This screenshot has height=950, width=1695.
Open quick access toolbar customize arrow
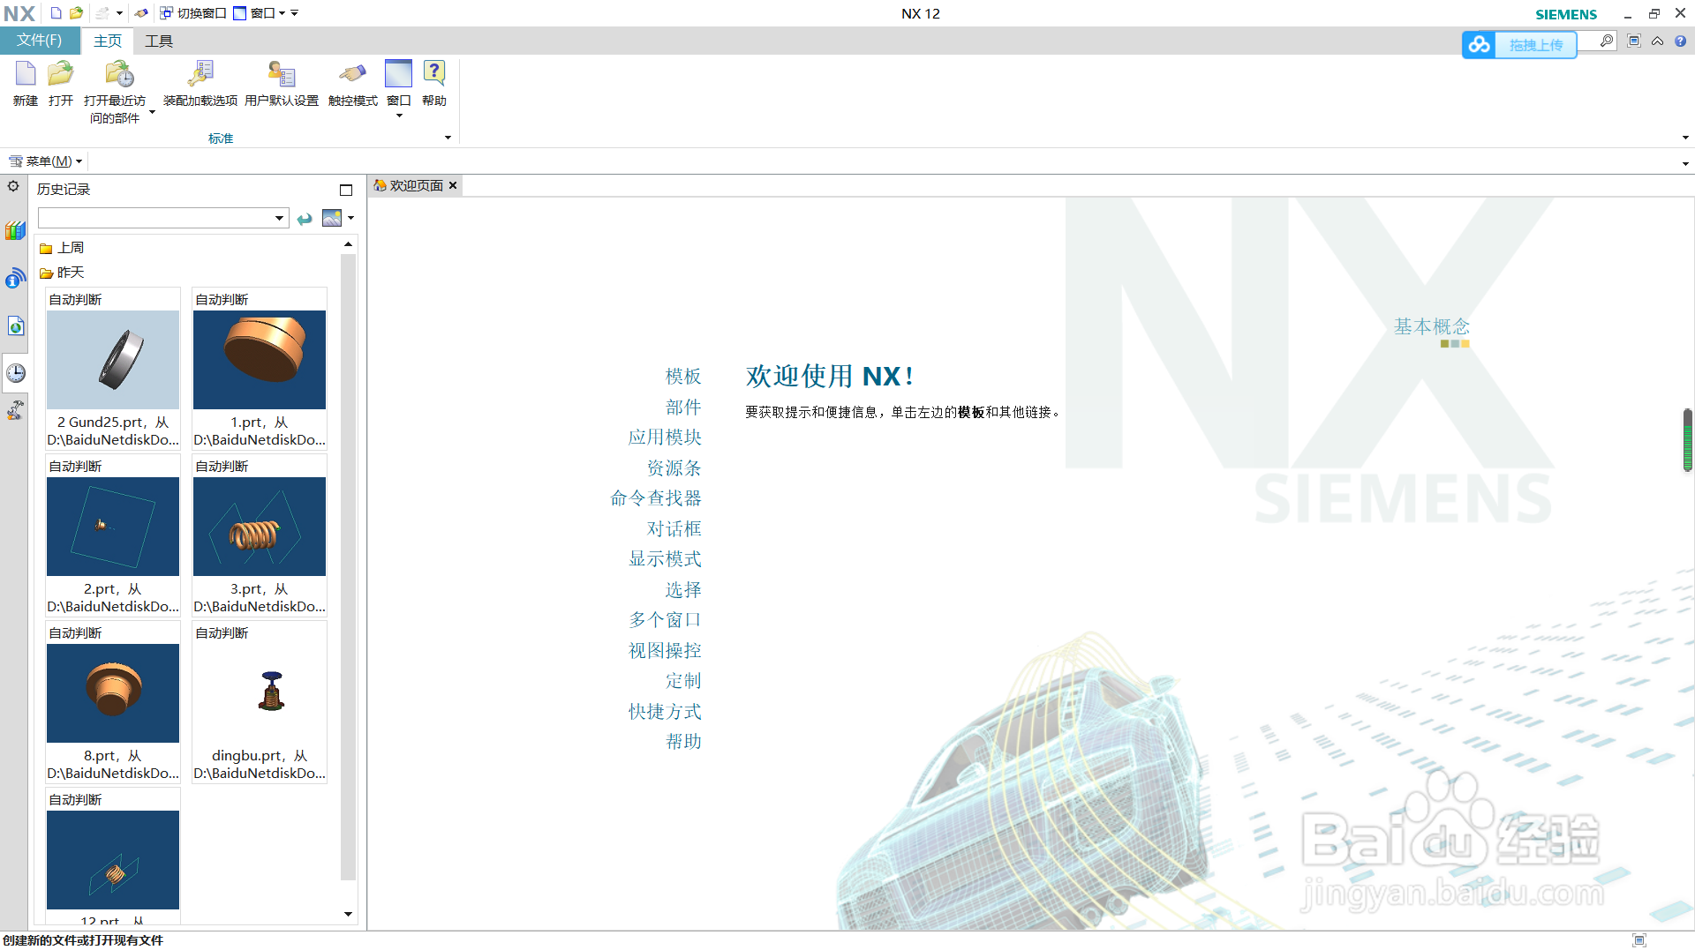pos(295,13)
